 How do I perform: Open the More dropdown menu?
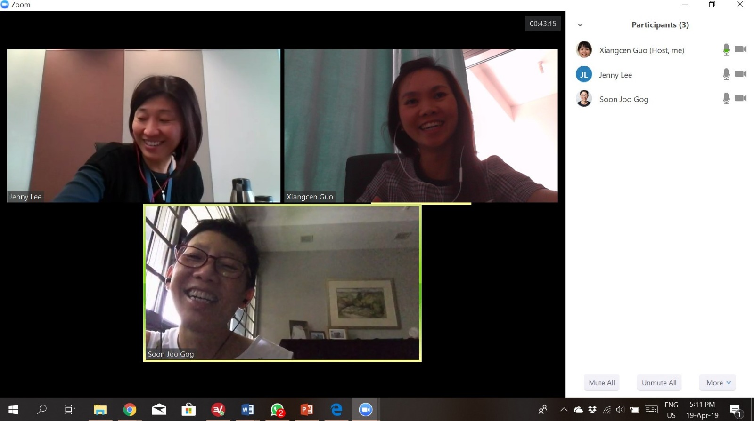tap(718, 383)
